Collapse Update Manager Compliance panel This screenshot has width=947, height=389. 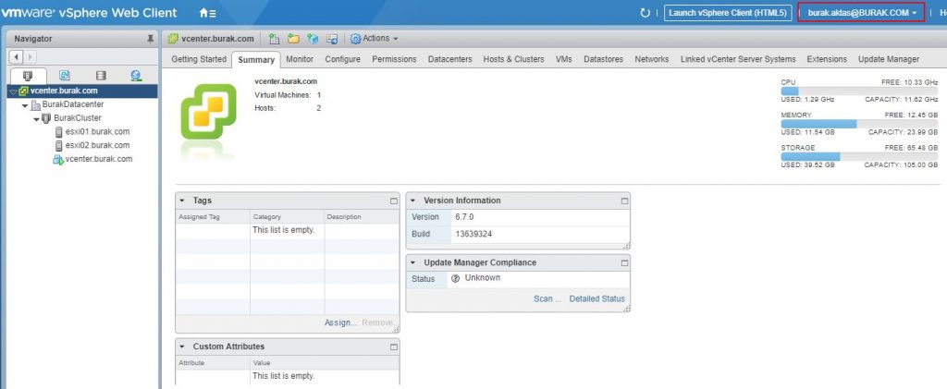(412, 262)
